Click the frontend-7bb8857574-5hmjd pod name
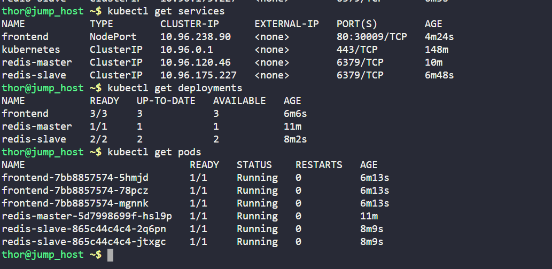Image resolution: width=552 pixels, height=269 pixels. [x=75, y=178]
